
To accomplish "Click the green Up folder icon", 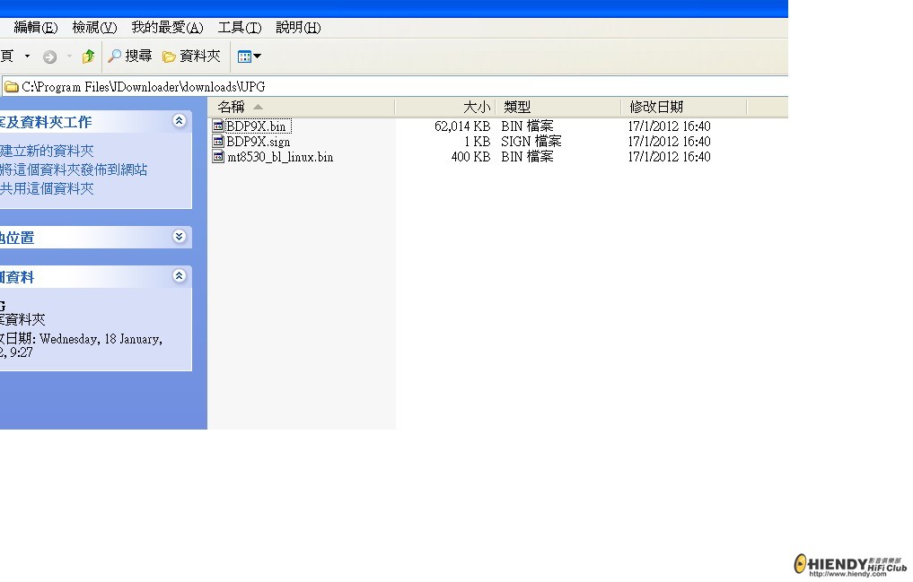I will click(89, 56).
